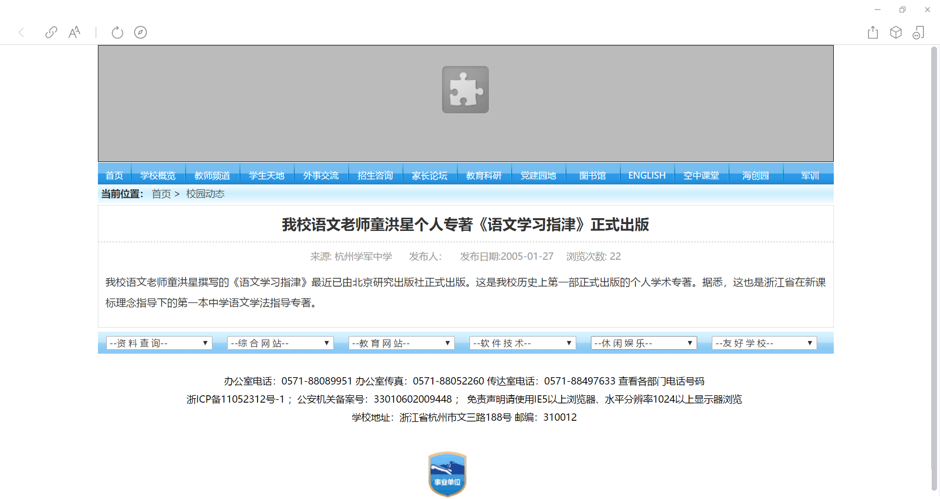Click the 发布日期:2005-01-27 text
Screen dimensions: 940x499
[x=507, y=256]
